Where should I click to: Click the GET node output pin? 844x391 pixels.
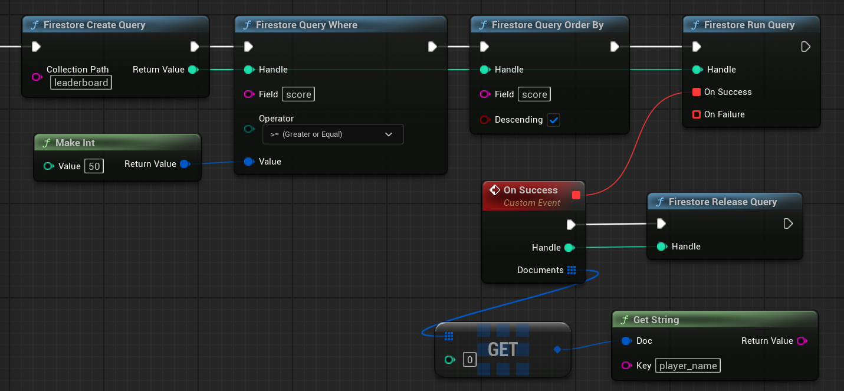pyautogui.click(x=557, y=350)
